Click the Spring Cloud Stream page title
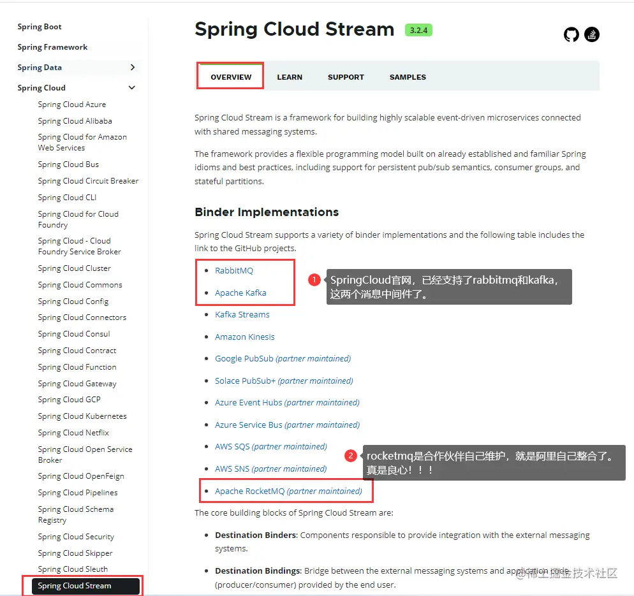 tap(294, 29)
